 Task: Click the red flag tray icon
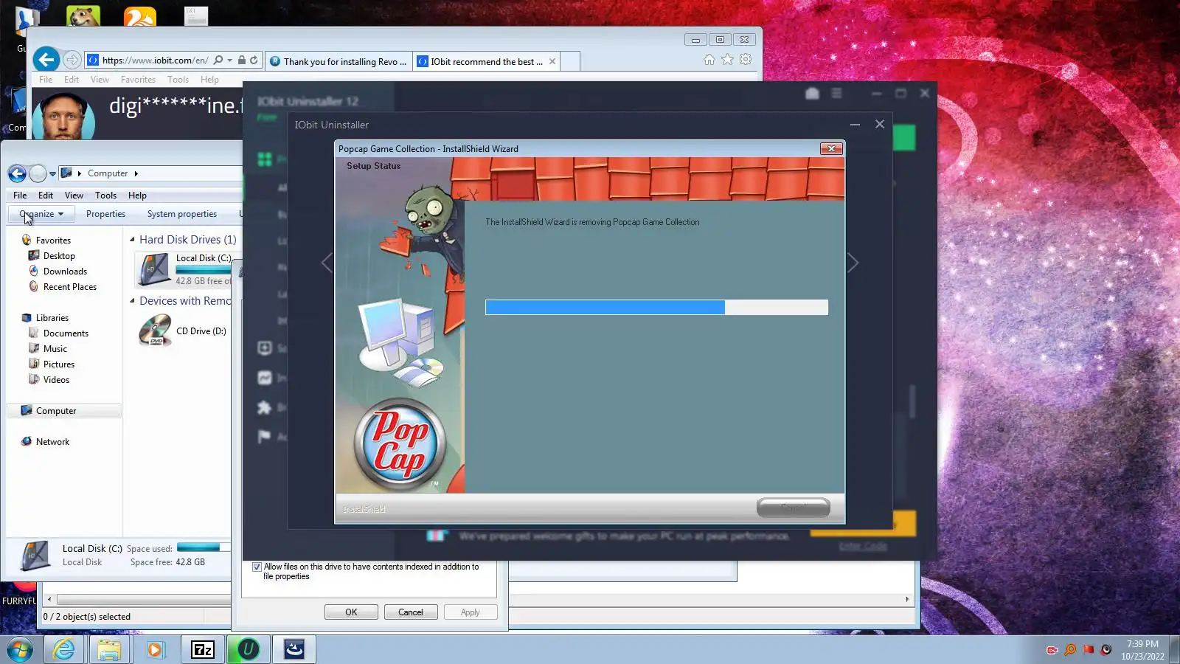pyautogui.click(x=1088, y=650)
